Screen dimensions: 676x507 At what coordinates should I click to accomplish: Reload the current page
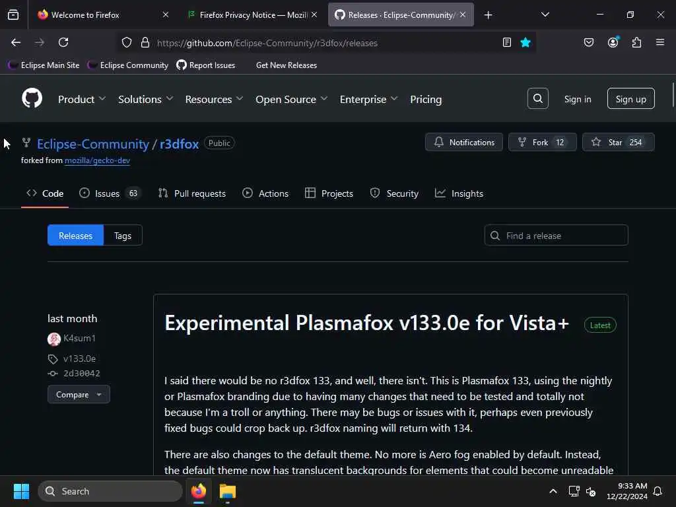tap(63, 43)
